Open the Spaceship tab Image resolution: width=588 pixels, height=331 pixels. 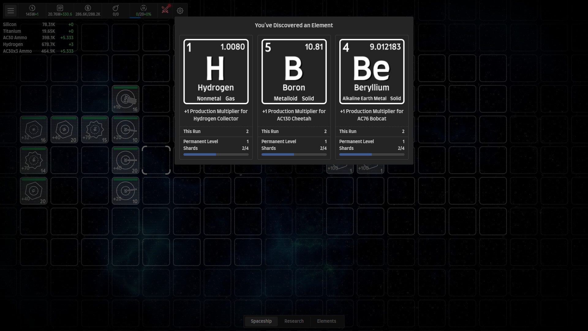(x=261, y=321)
